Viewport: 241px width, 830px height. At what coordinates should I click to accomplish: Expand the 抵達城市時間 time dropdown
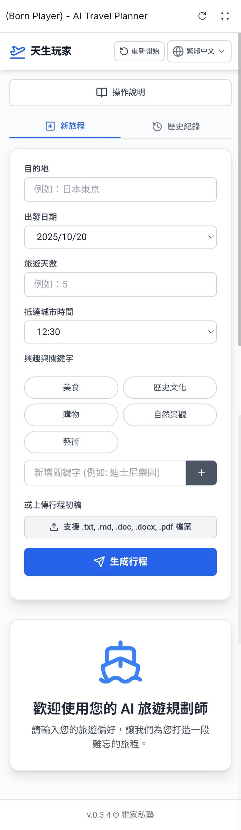(x=120, y=332)
